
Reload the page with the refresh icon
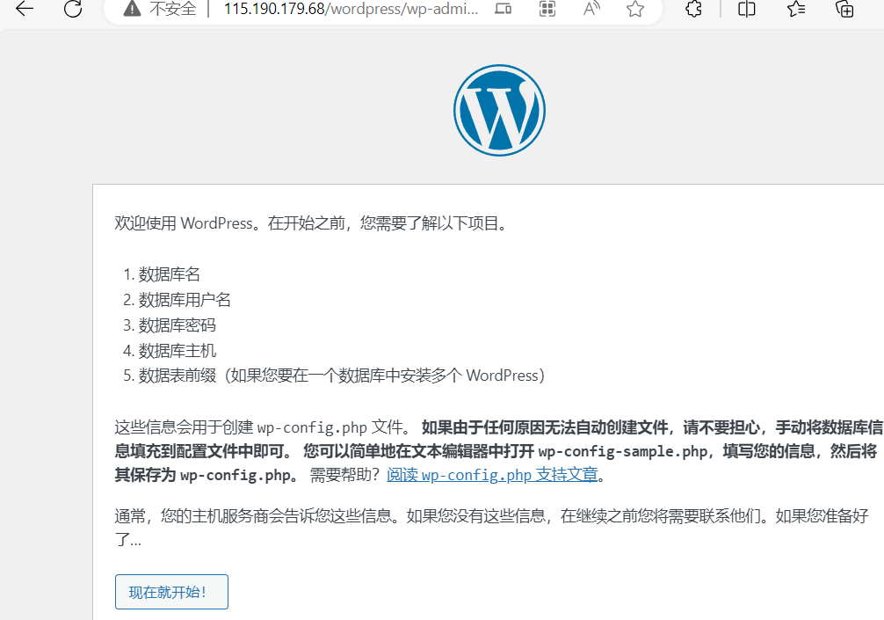tap(73, 10)
